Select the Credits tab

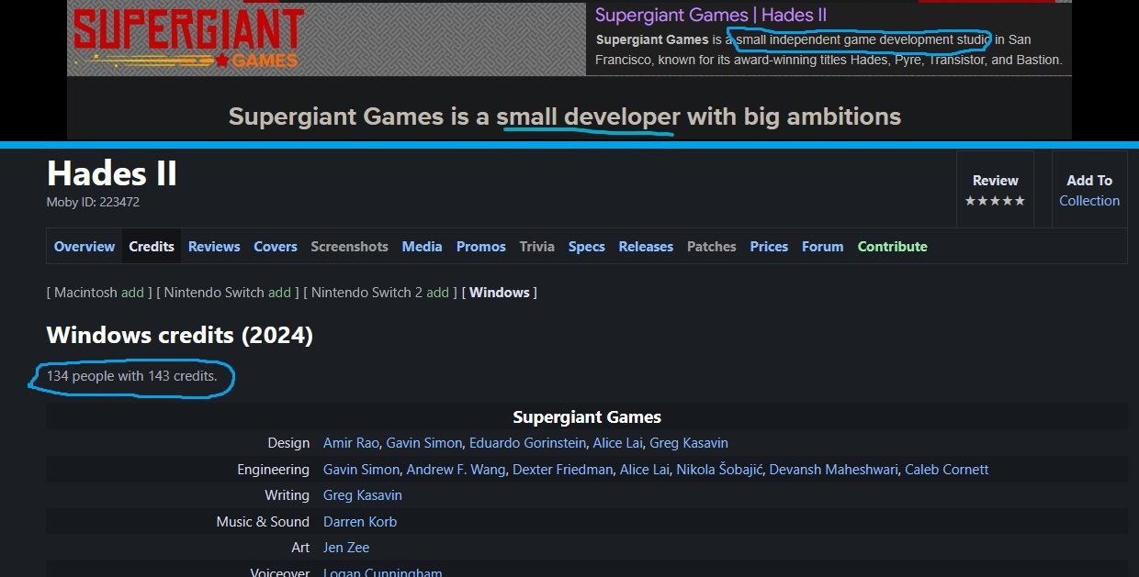pyautogui.click(x=152, y=247)
